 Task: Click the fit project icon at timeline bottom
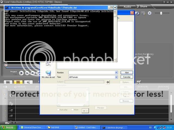[7, 123]
